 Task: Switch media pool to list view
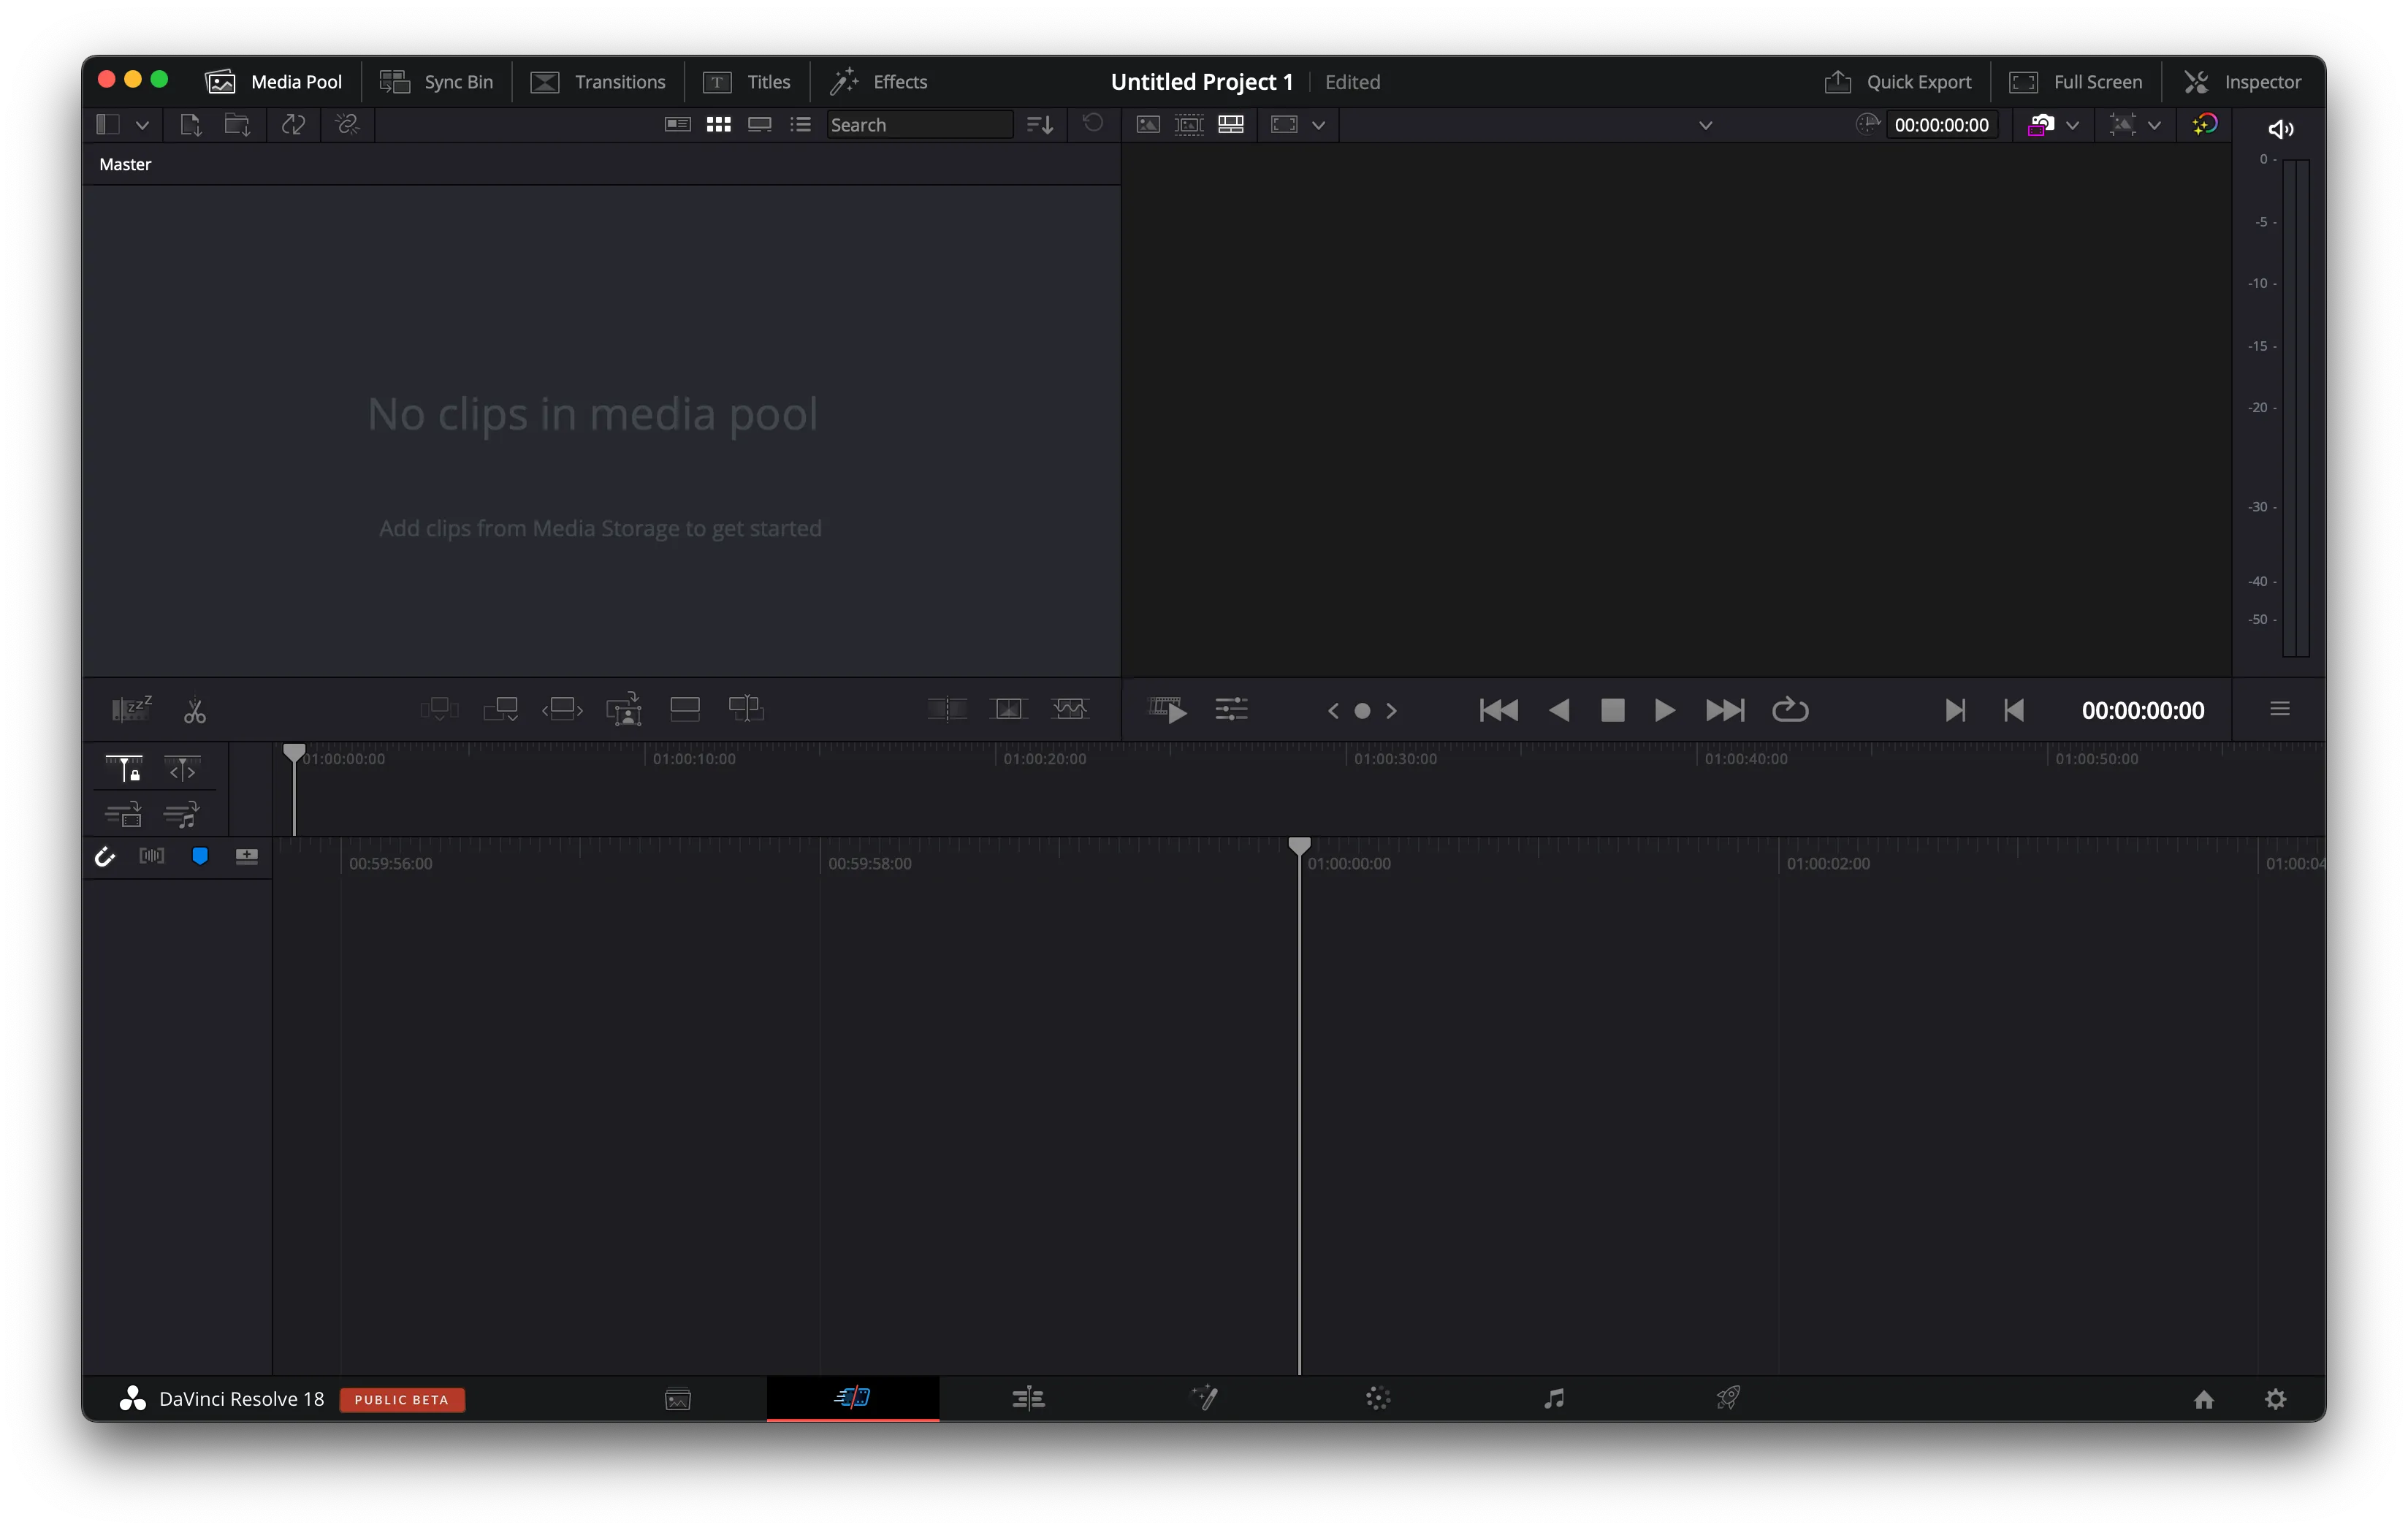coord(800,124)
